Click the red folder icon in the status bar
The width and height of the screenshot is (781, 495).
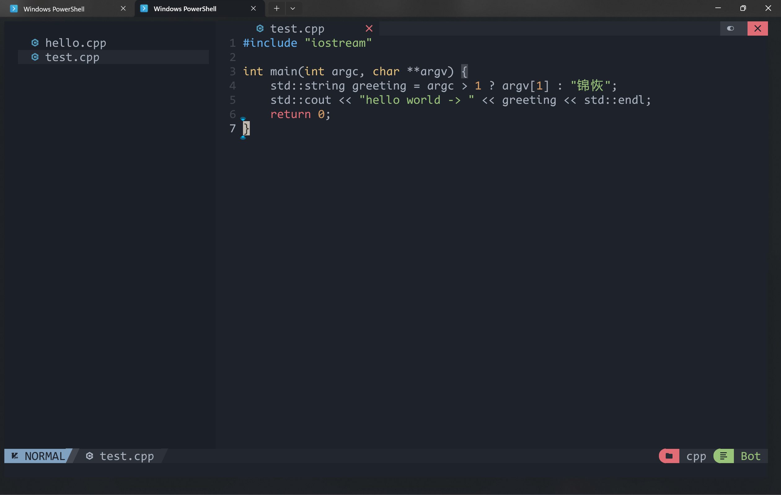669,456
